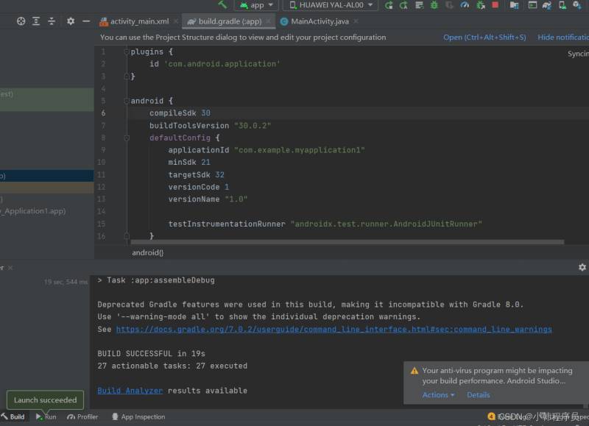Viewport: 589px width, 426px height.
Task: Open the App Inspection tool window
Action: pos(138,417)
